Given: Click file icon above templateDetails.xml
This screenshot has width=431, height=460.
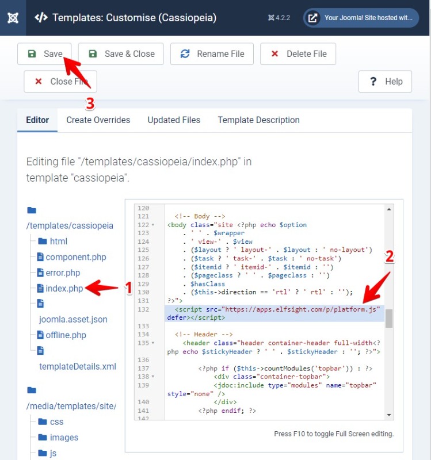Looking at the screenshot, I should pyautogui.click(x=40, y=351).
